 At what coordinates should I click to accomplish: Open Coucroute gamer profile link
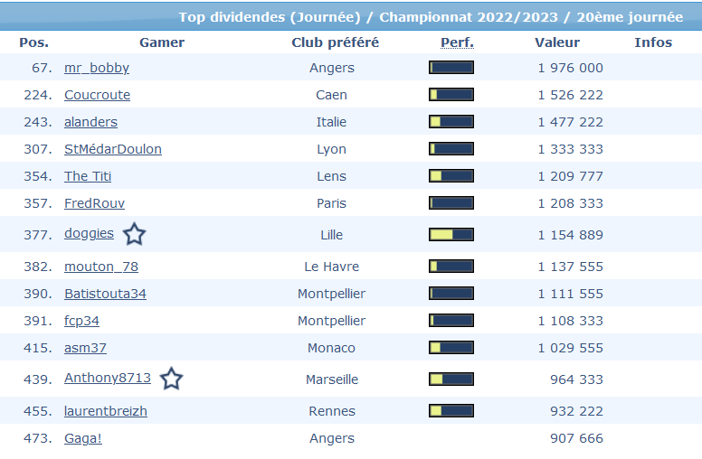click(x=97, y=95)
